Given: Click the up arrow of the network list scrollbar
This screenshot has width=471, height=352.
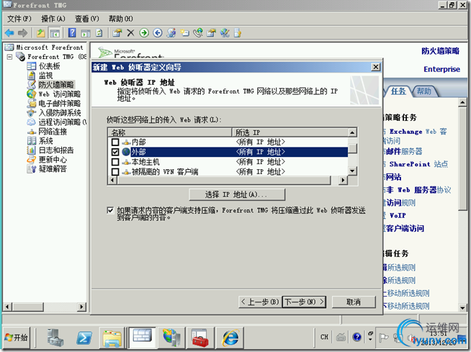Looking at the screenshot, I should tap(353, 132).
